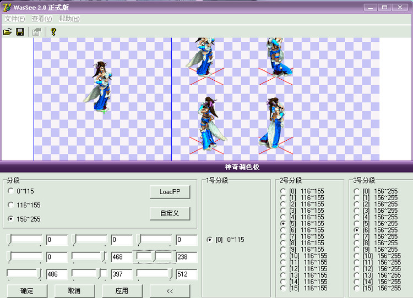
Task: Click the input field showing 397
Action: click(122, 274)
